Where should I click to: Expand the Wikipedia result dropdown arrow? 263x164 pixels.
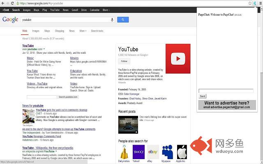coord(56,151)
